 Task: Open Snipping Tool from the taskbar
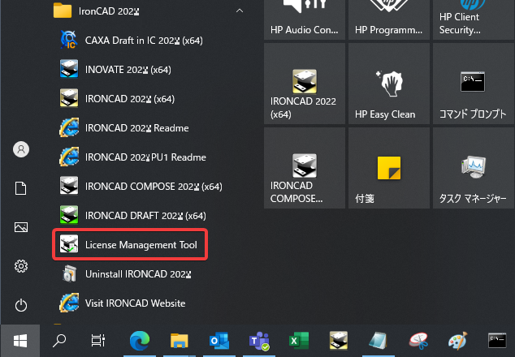[418, 341]
